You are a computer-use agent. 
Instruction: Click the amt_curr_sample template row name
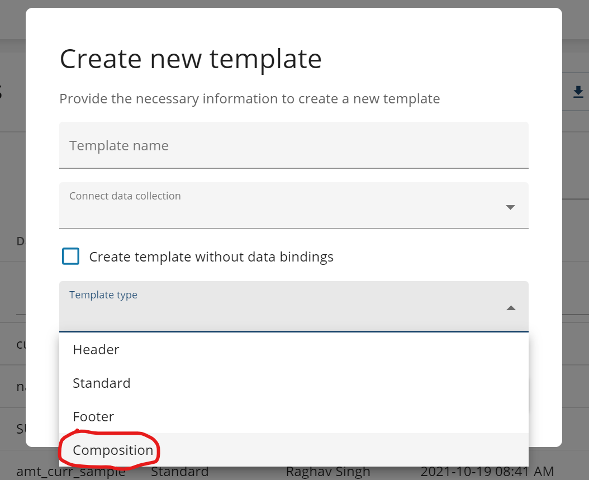[x=70, y=472]
